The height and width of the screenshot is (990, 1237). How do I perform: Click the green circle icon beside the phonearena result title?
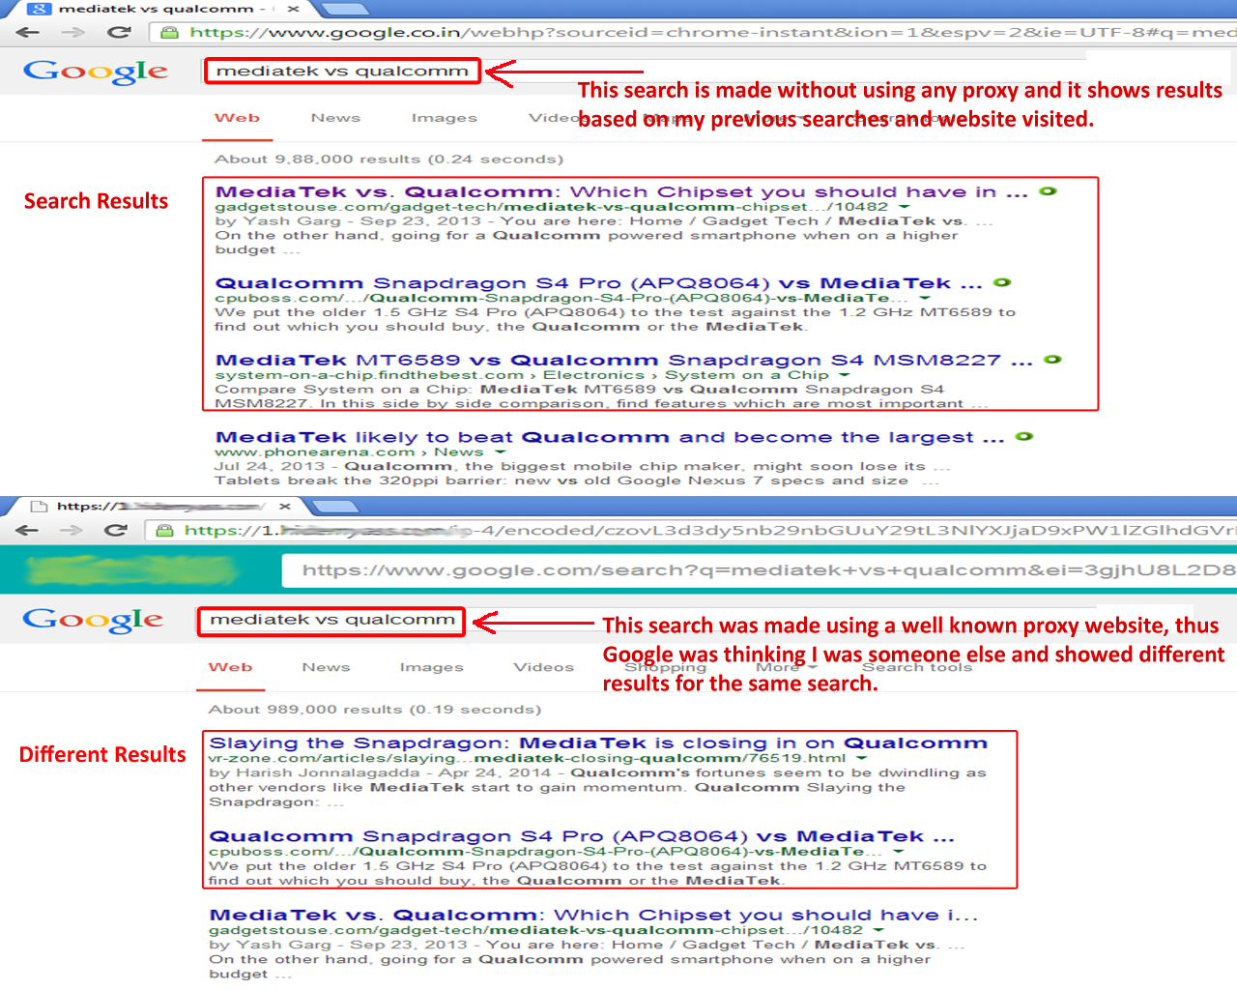pos(1024,437)
